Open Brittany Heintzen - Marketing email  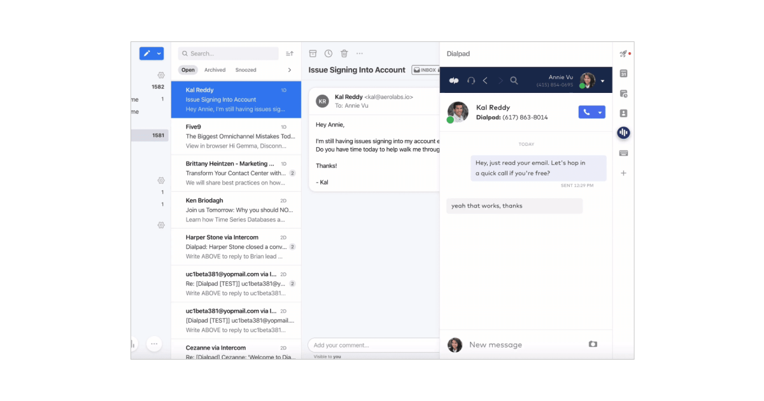tap(236, 173)
